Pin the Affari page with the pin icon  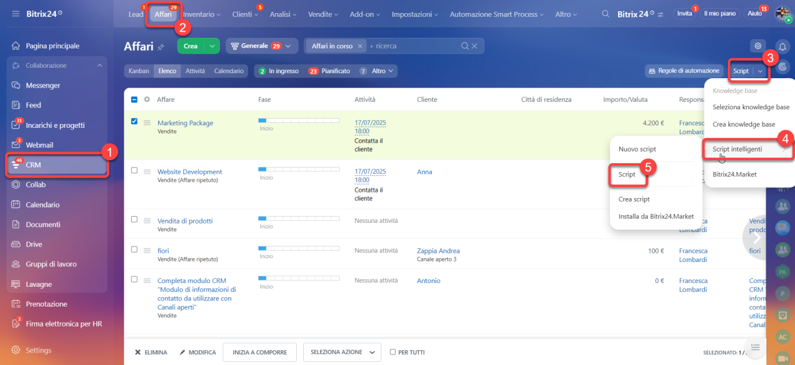pos(161,47)
